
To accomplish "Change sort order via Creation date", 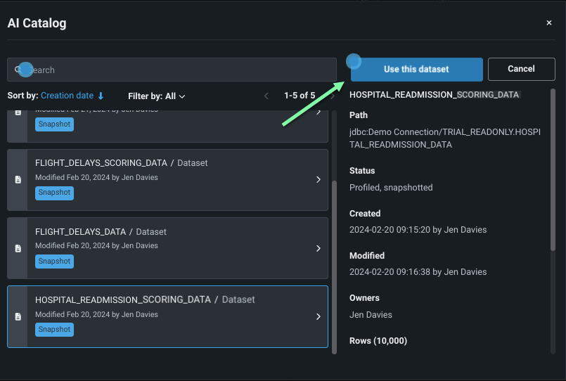I will pos(67,96).
